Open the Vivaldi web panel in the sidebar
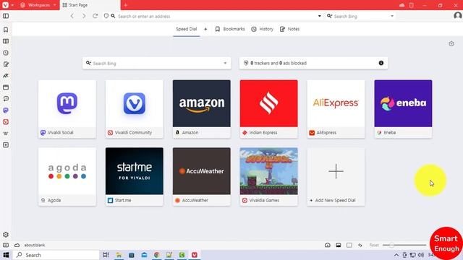This screenshot has width=463, height=260. pos(6,122)
